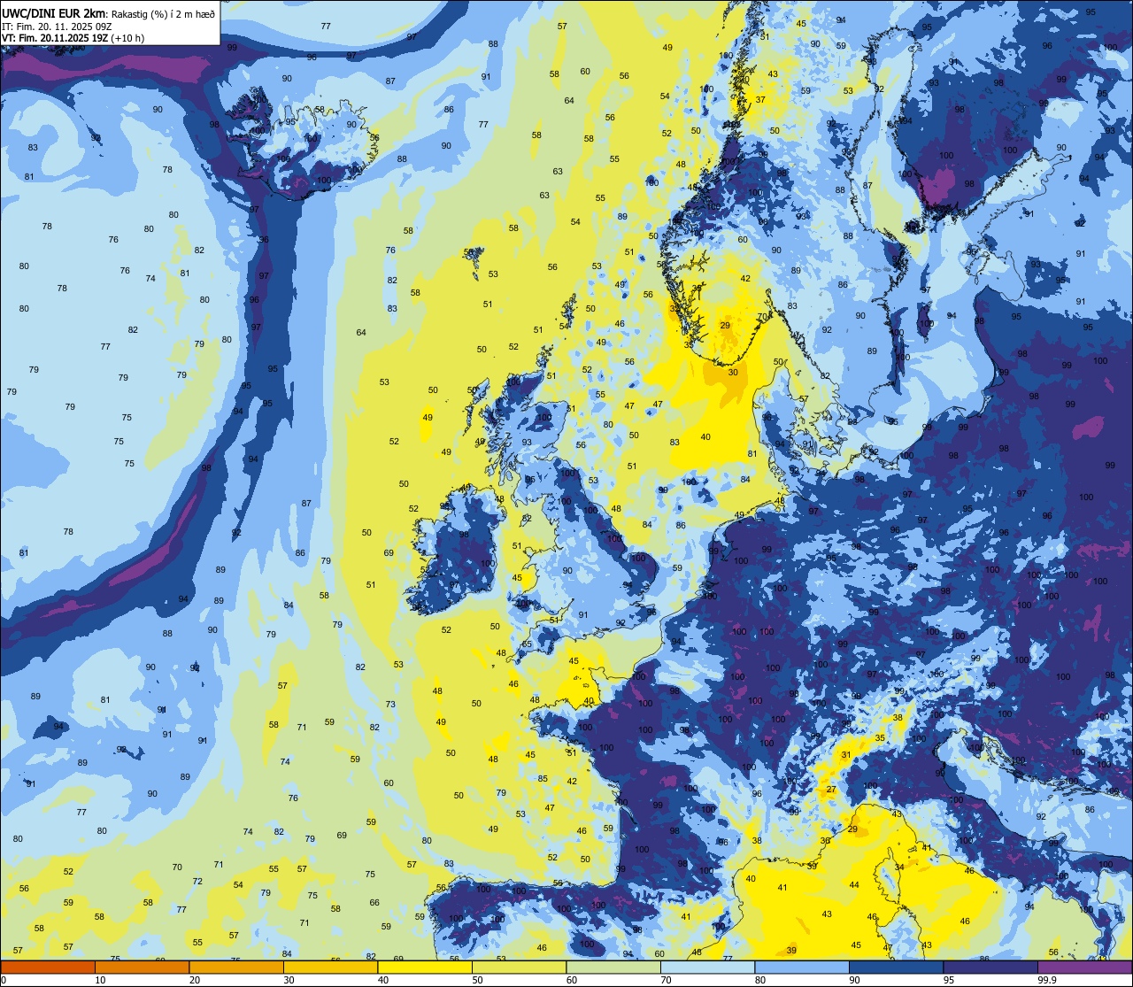
Task: Click the pale yellow 50–60 legend swatch
Action: coord(519,967)
